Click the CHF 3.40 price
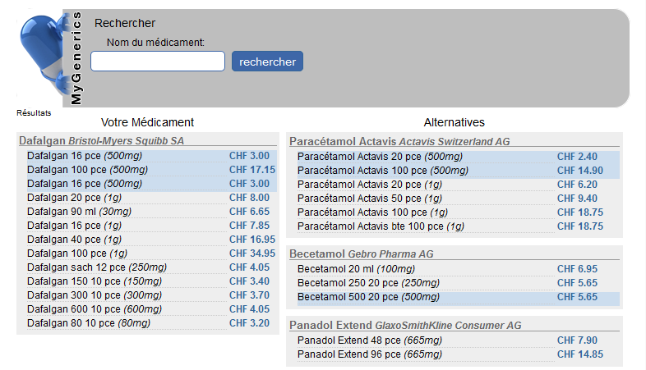This screenshot has width=646, height=370. click(249, 281)
